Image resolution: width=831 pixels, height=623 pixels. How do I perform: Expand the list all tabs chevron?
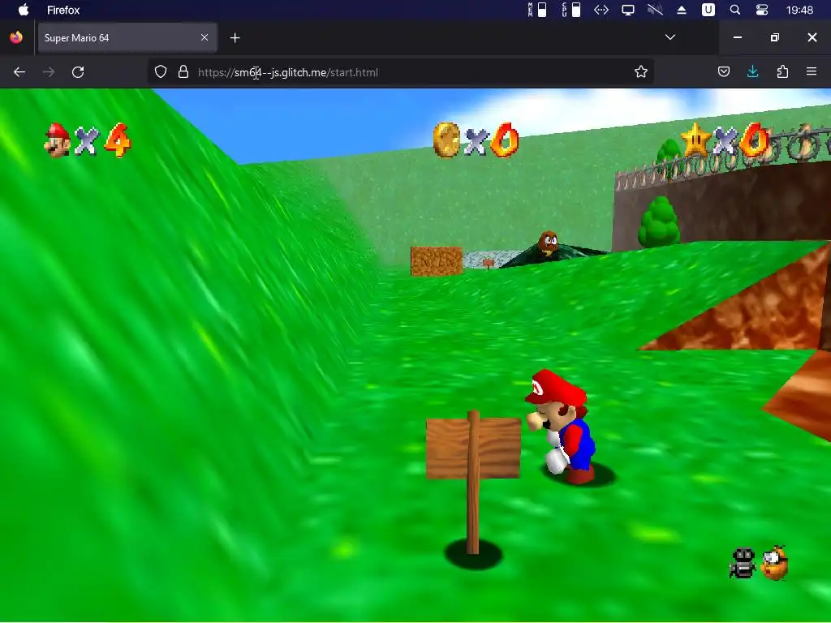670,37
